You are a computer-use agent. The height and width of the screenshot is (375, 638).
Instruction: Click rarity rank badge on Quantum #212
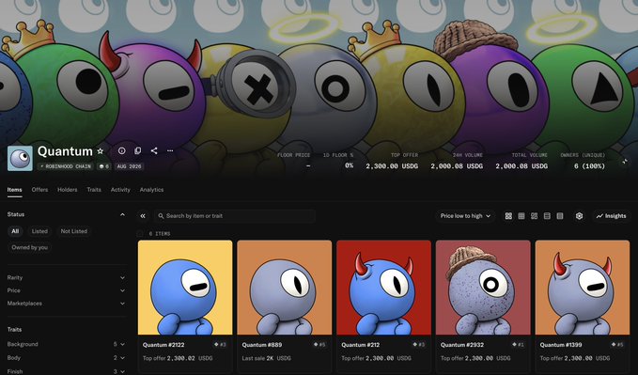point(419,345)
